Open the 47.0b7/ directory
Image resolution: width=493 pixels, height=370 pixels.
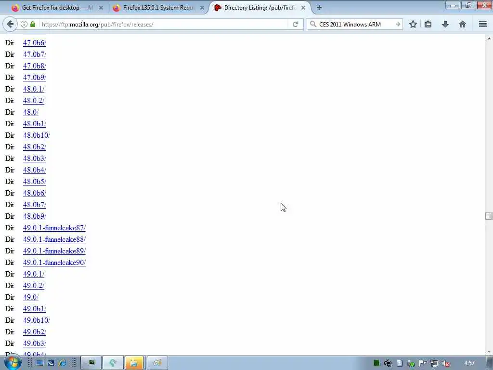(35, 54)
